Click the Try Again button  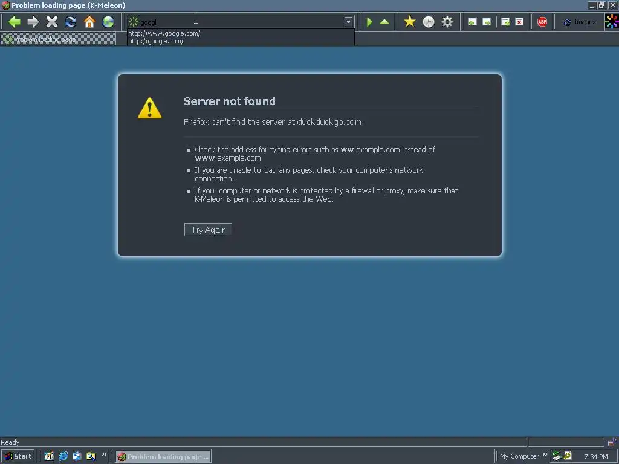click(x=208, y=230)
